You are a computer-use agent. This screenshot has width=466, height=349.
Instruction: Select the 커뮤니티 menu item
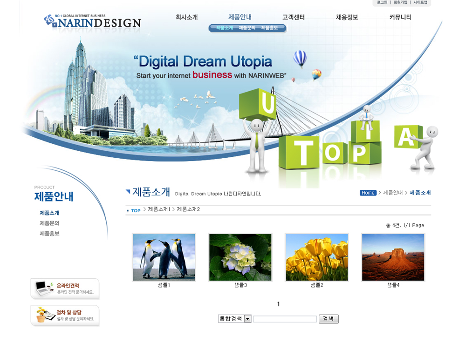400,17
